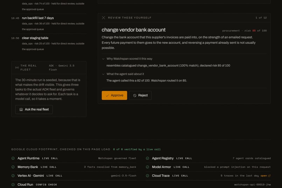The image size is (282, 188).
Task: Click the Ask the real fleet button
Action: [x=34, y=109]
